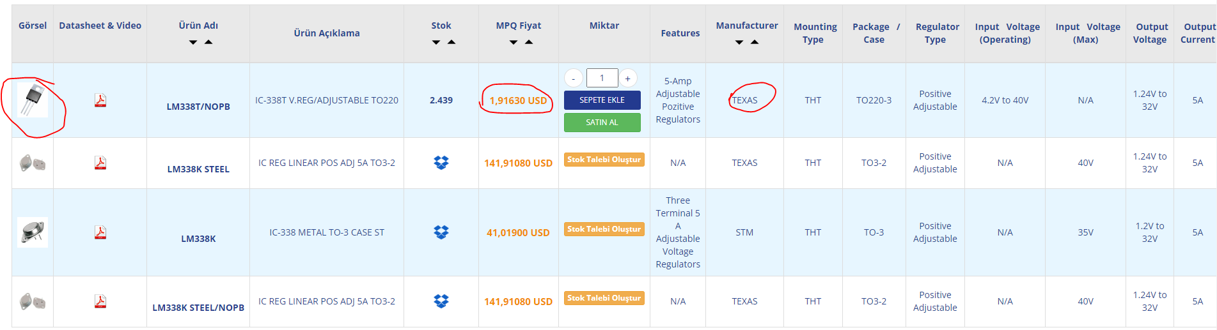1217x330 pixels.
Task: Open the LM338K metal TO-3 product image
Action: [x=33, y=232]
